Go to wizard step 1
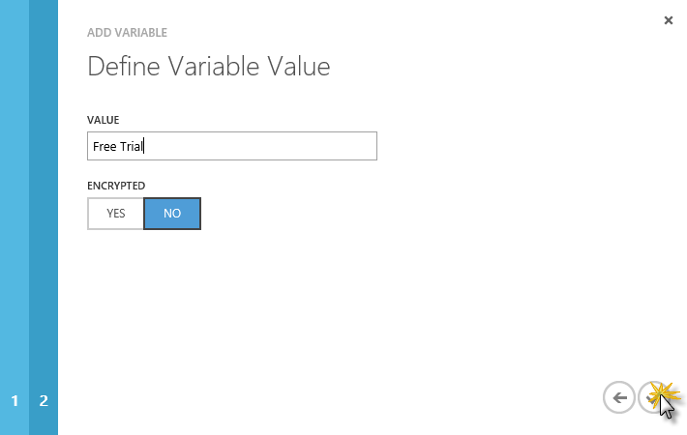This screenshot has width=687, height=435. (15, 400)
